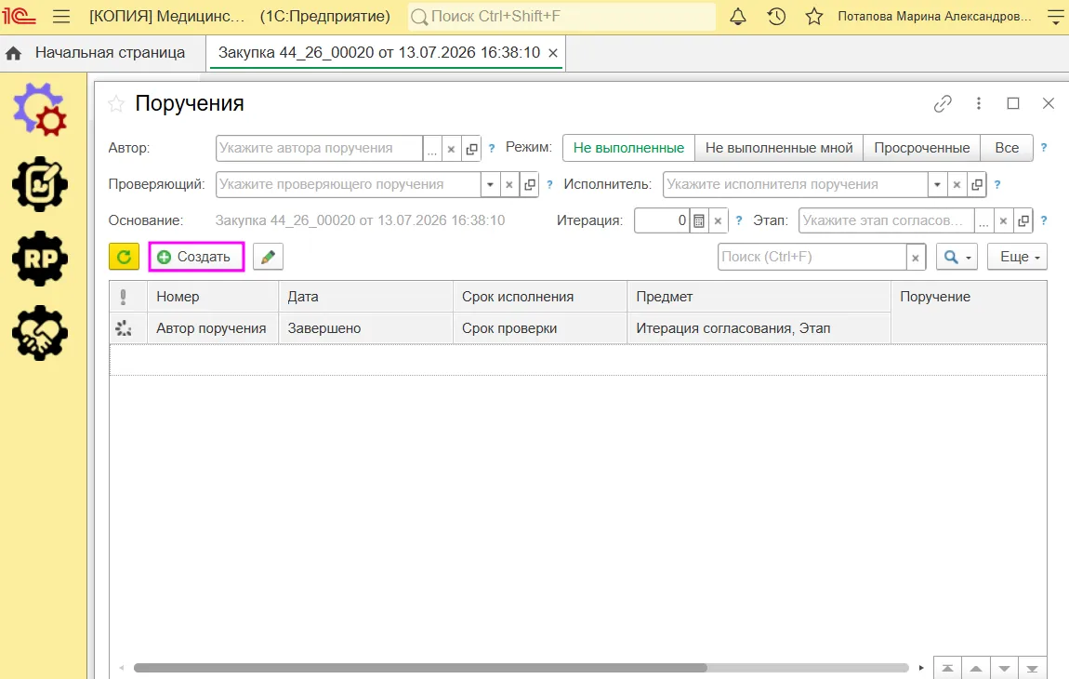The image size is (1069, 679).
Task: Open selected Автор item
Action: point(471,148)
